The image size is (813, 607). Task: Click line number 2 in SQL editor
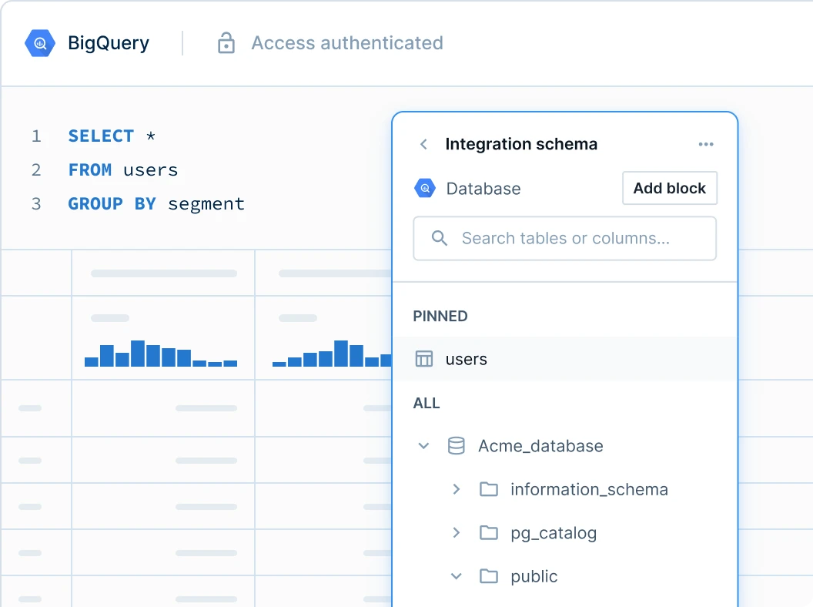(x=36, y=170)
